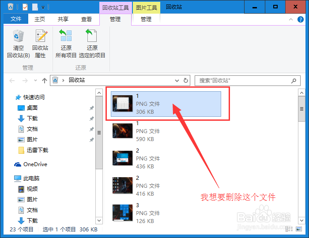This screenshot has height=238, width=309.
Task: Click the navigation pane scrollbar thumb
Action: click(x=99, y=133)
